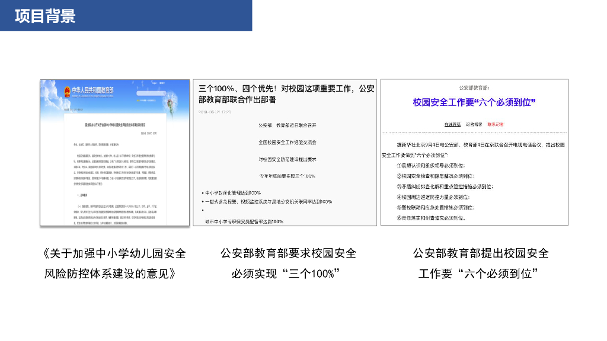Click the red 联系记者 link
Viewport: 607px width, 341px height.
pyautogui.click(x=495, y=124)
